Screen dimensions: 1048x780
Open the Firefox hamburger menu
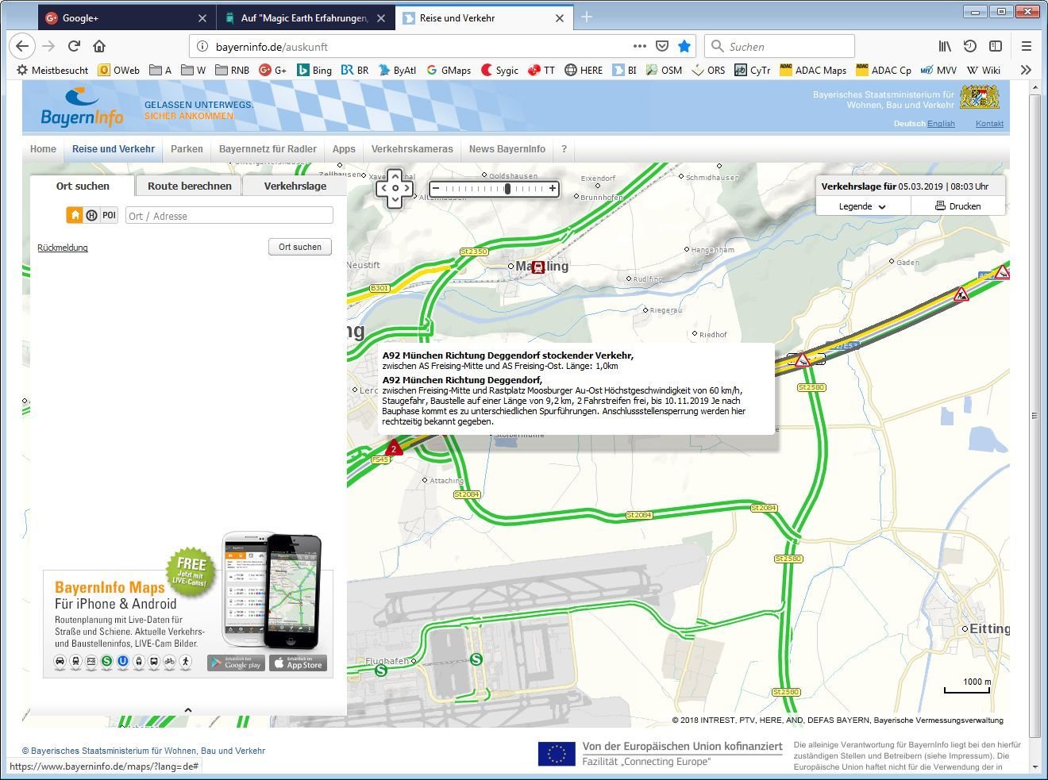point(1027,46)
